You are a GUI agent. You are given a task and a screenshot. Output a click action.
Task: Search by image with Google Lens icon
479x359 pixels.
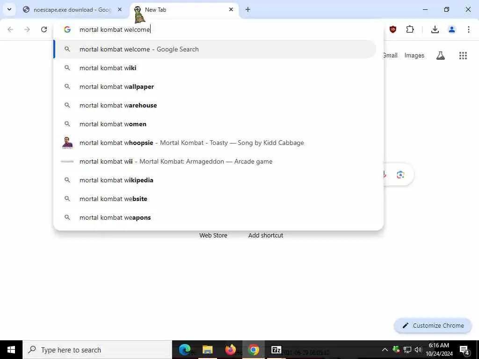(x=400, y=175)
